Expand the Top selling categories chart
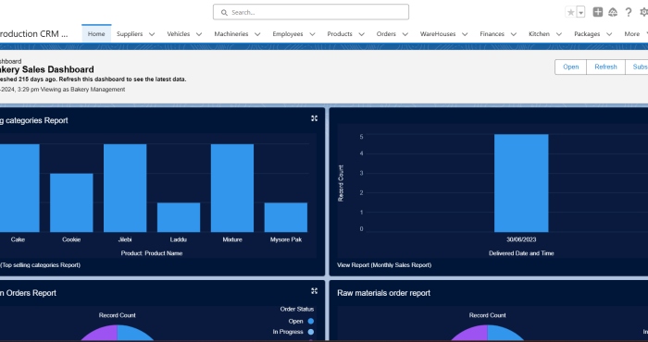Image resolution: width=648 pixels, height=342 pixels. click(x=314, y=118)
